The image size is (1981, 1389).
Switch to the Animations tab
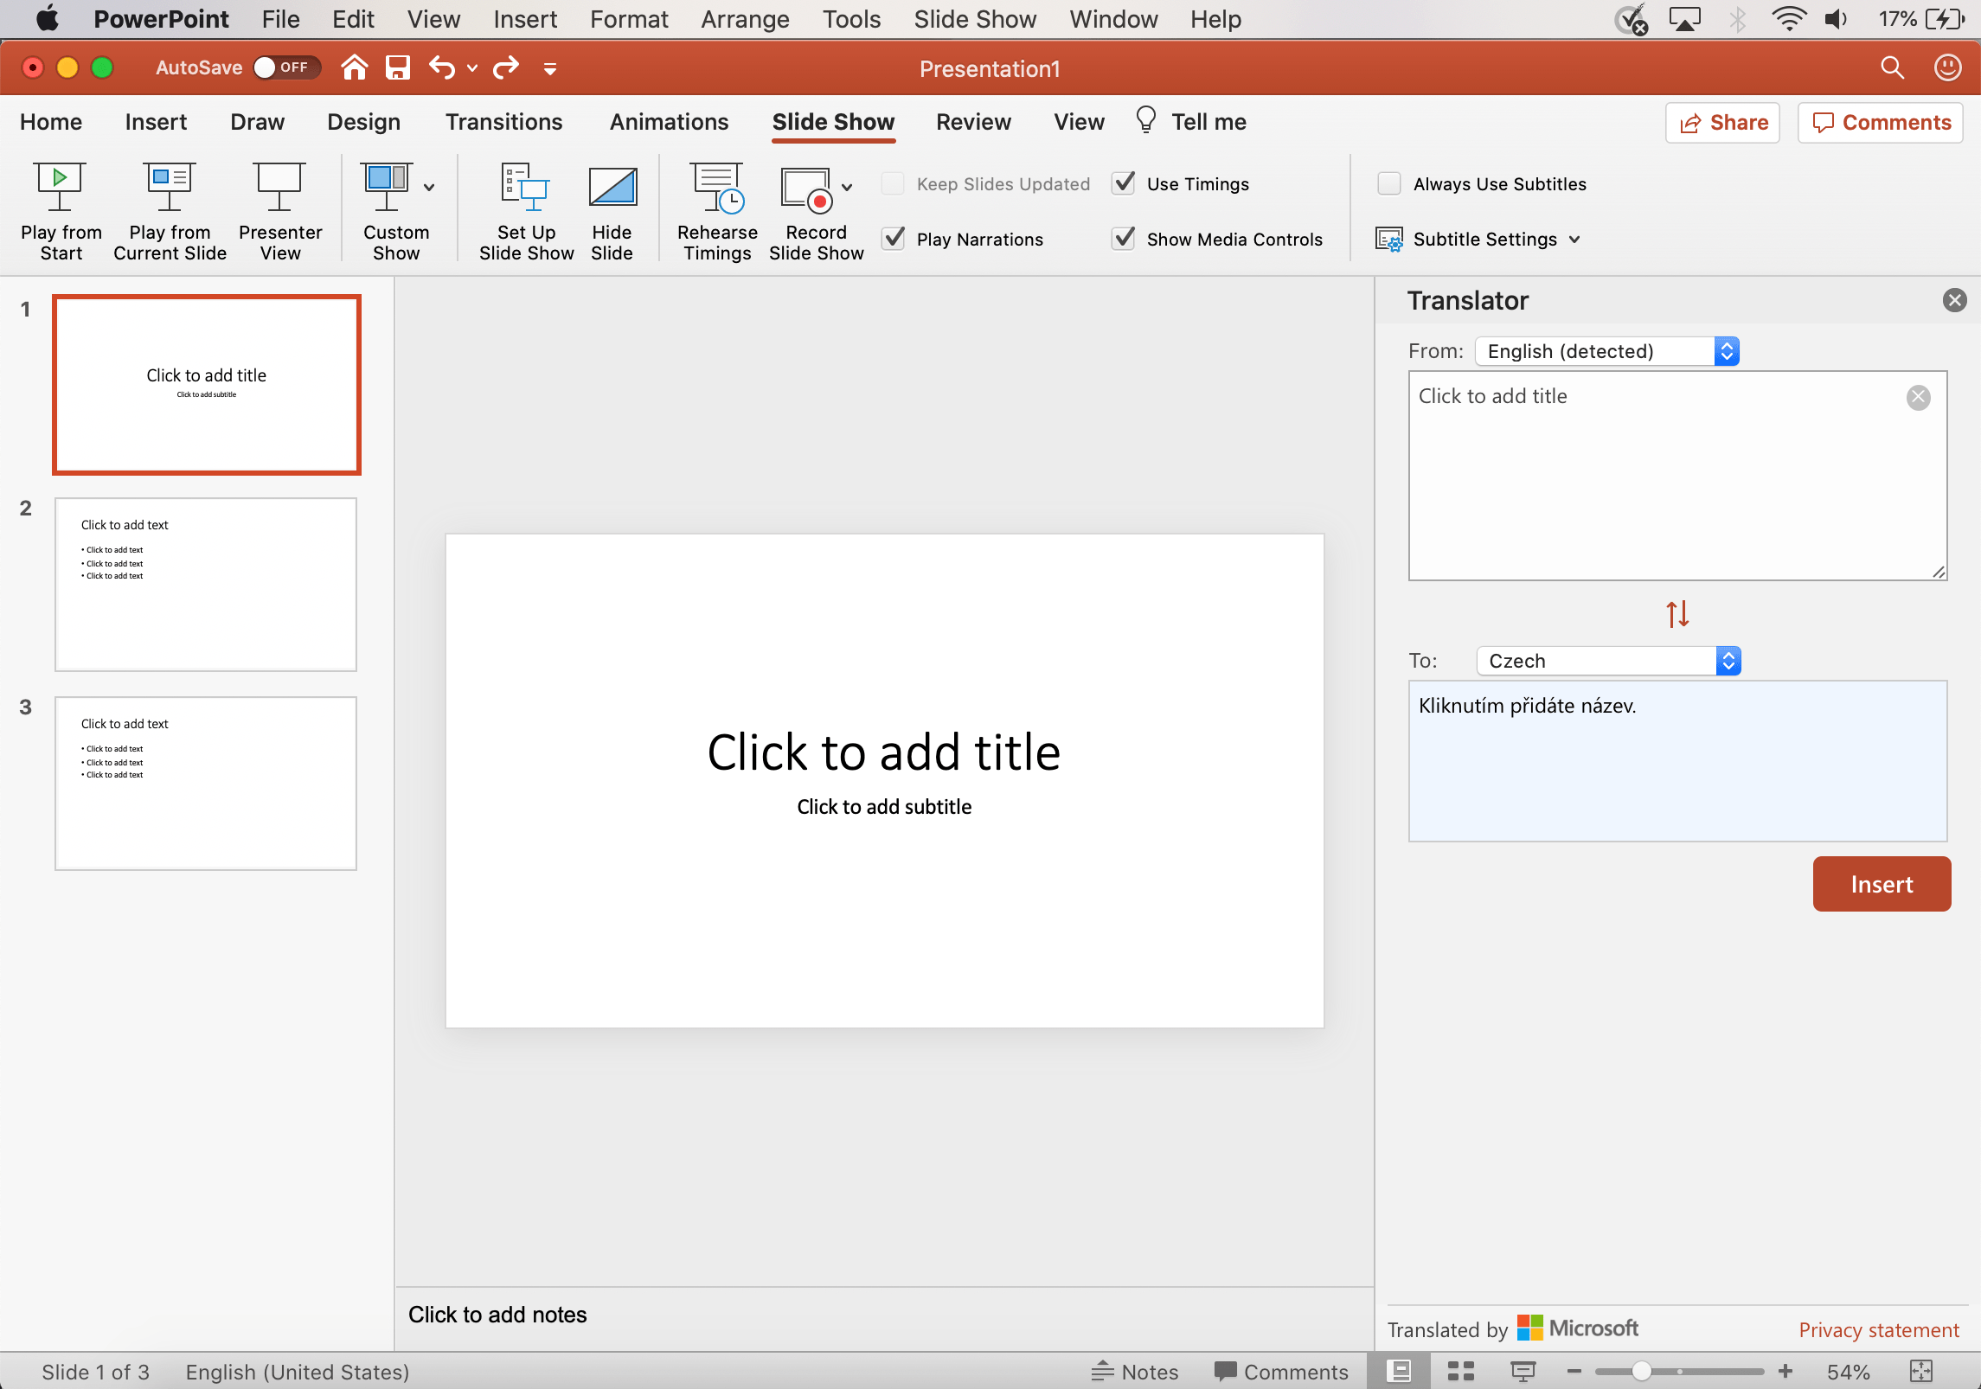(x=669, y=122)
